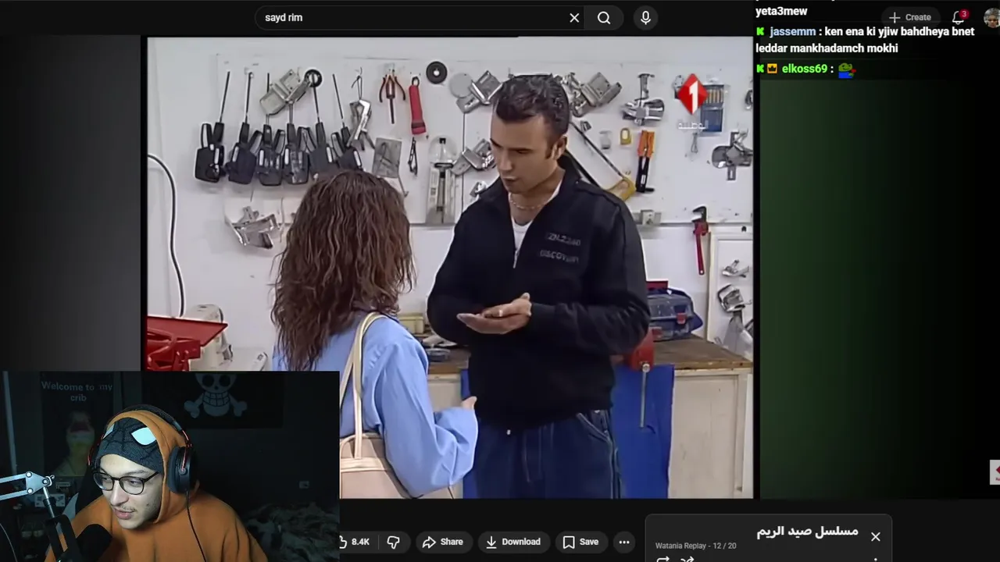
Task: Click the frog emote in elkoss69's message
Action: pyautogui.click(x=847, y=69)
